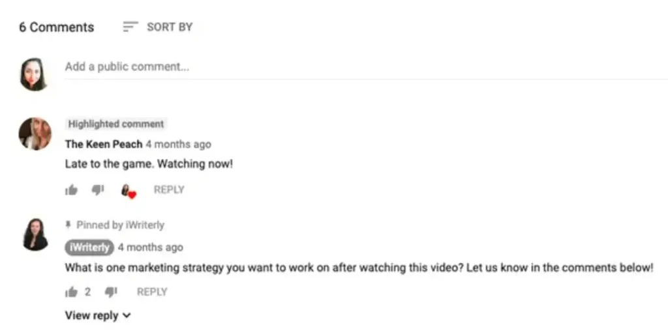This screenshot has width=668, height=334.
Task: Click your own profile avatar by comment box
Action: click(x=34, y=74)
